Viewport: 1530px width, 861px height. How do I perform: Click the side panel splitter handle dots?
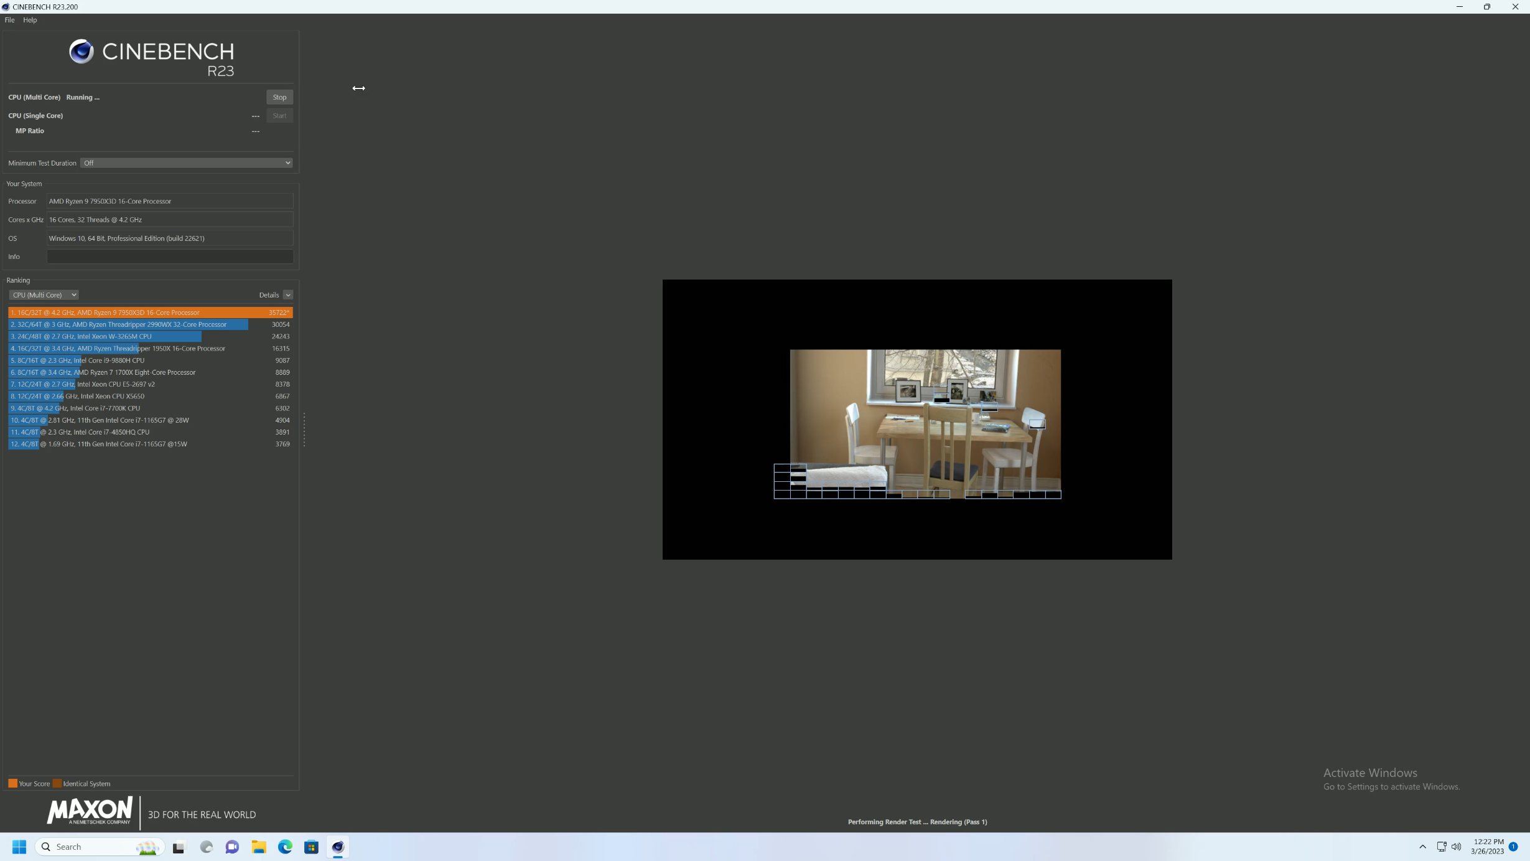click(304, 430)
